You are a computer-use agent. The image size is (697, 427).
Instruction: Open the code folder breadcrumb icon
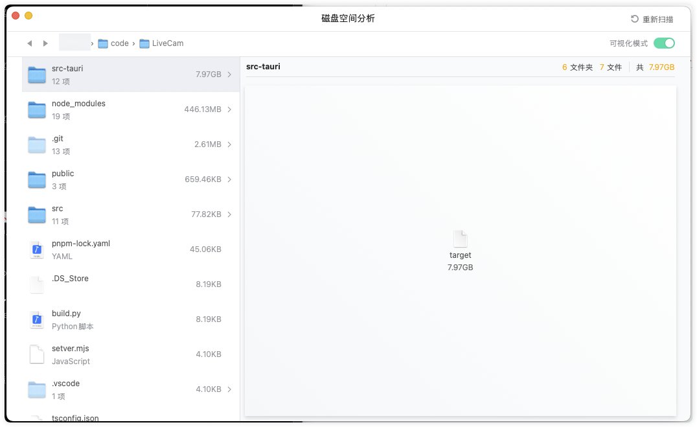[x=103, y=43]
